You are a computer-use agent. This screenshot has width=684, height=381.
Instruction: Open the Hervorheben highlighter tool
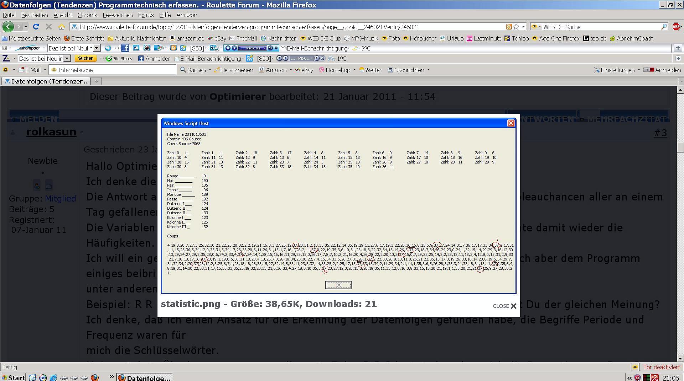tap(234, 70)
